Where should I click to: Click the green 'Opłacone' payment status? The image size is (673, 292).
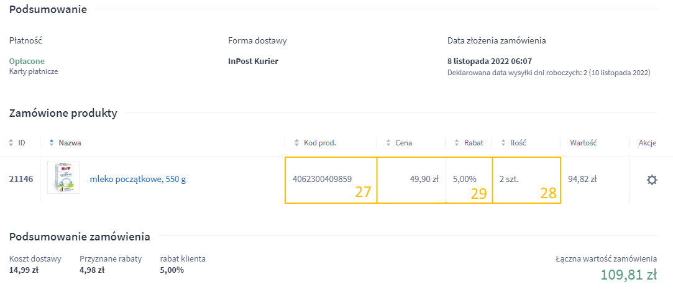(27, 61)
